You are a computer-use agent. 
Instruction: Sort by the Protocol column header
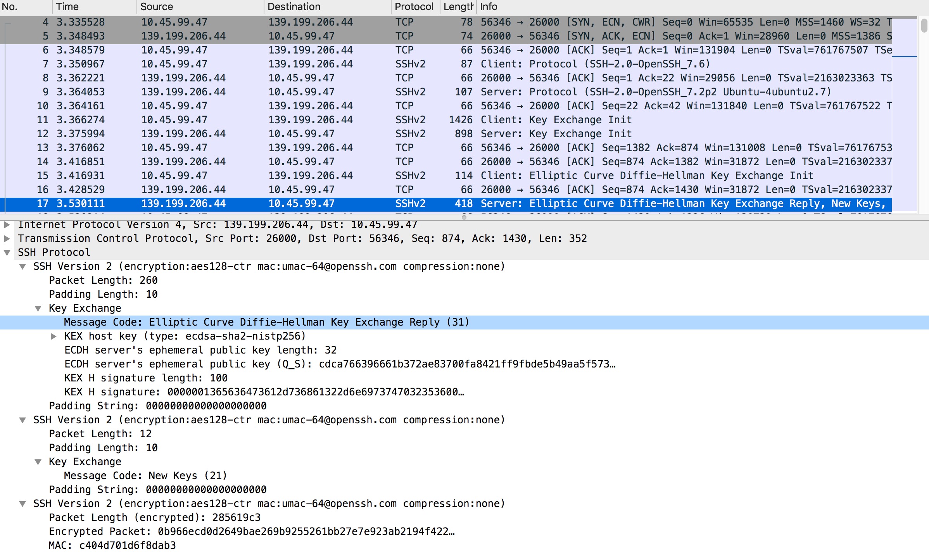(x=413, y=7)
